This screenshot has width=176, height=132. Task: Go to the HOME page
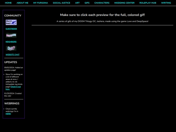[x=8, y=3]
